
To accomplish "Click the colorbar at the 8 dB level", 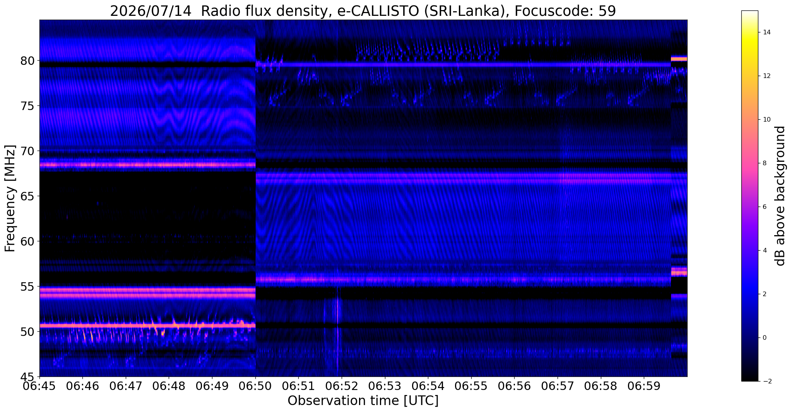I will (749, 163).
